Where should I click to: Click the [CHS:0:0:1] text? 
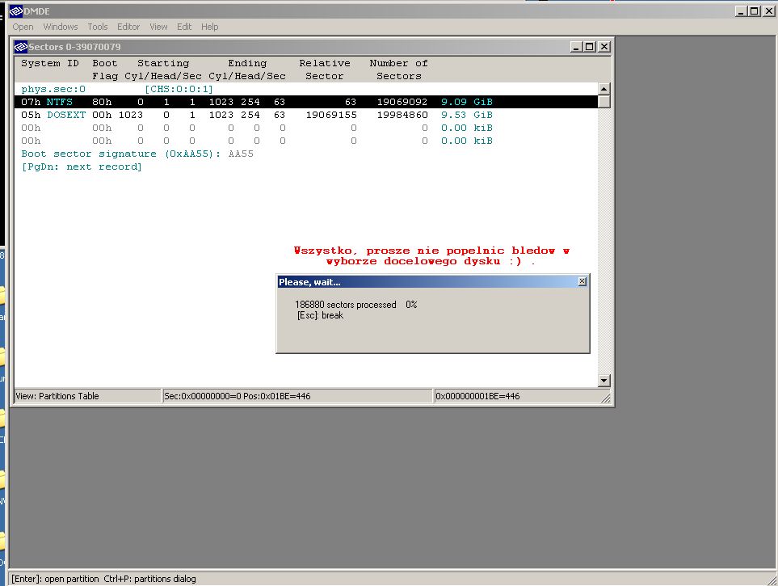[179, 89]
